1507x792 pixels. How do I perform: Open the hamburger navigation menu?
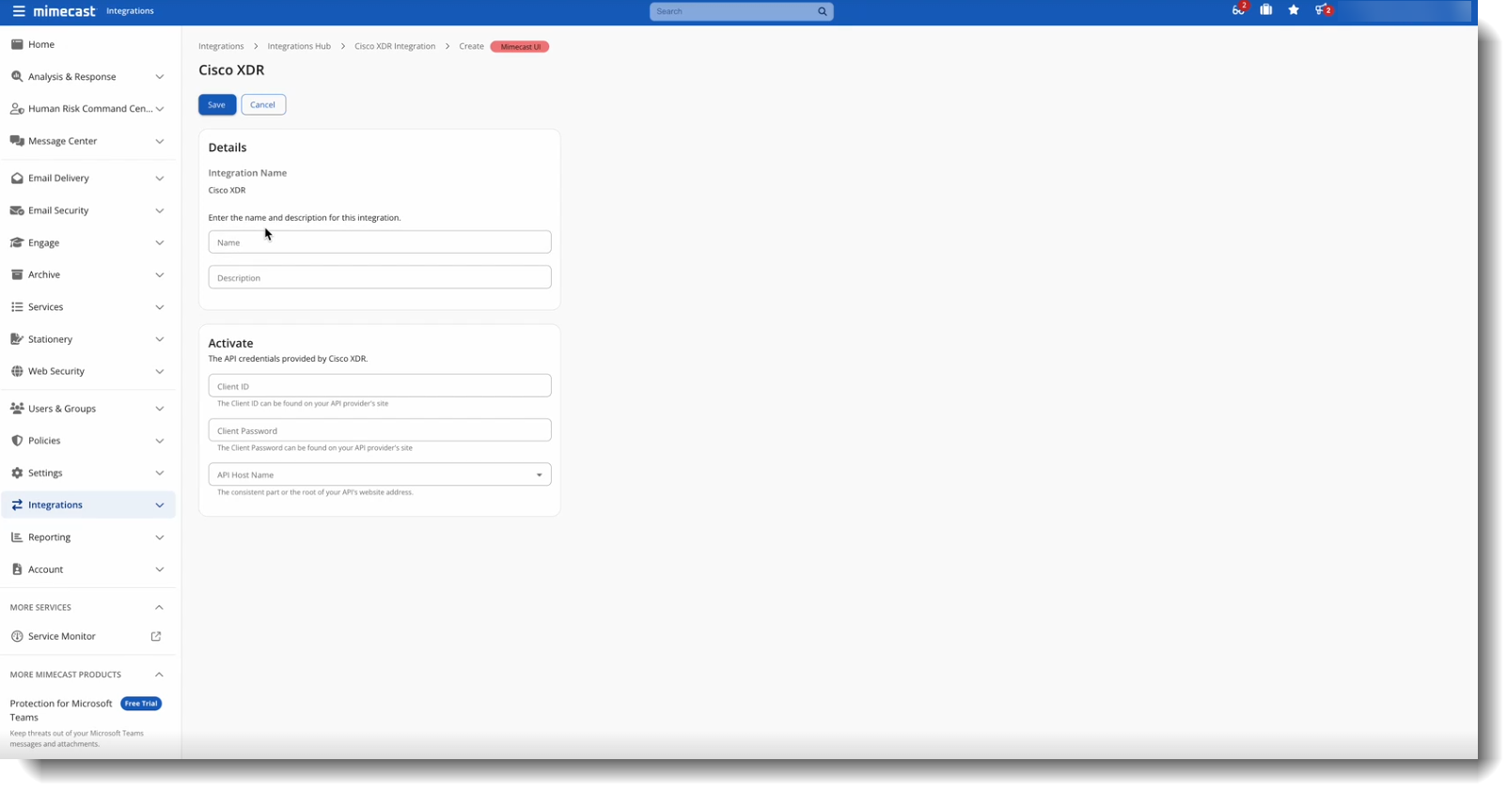pos(18,11)
